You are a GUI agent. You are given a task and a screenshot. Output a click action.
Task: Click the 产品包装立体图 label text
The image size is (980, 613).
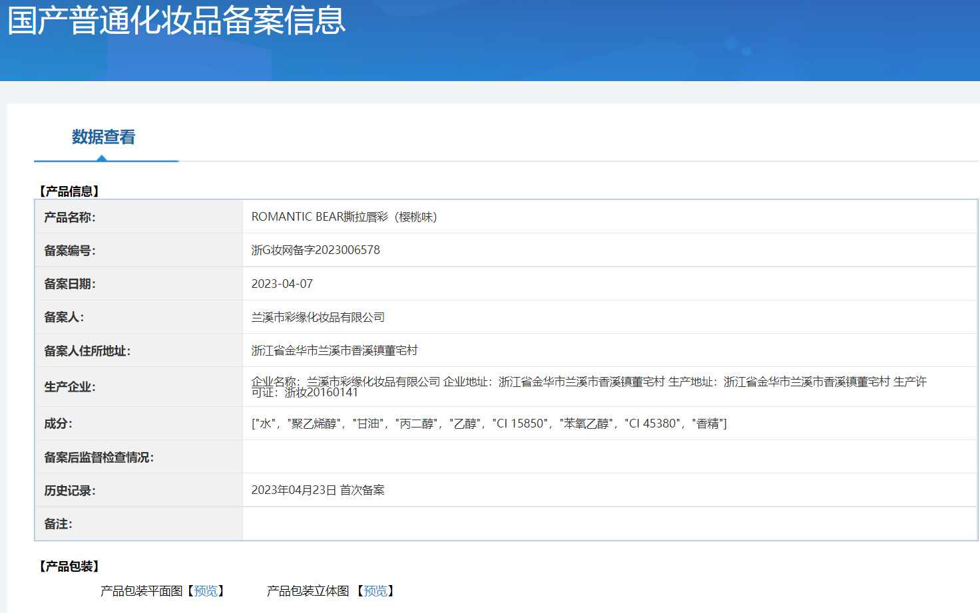pyautogui.click(x=308, y=591)
